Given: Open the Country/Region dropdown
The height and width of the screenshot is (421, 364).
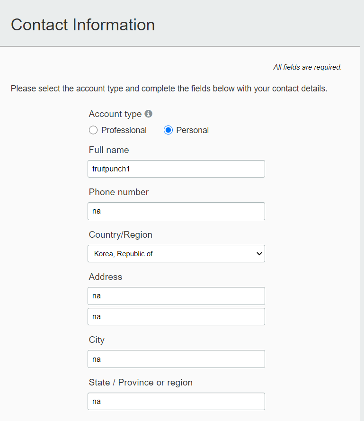Looking at the screenshot, I should tap(177, 254).
